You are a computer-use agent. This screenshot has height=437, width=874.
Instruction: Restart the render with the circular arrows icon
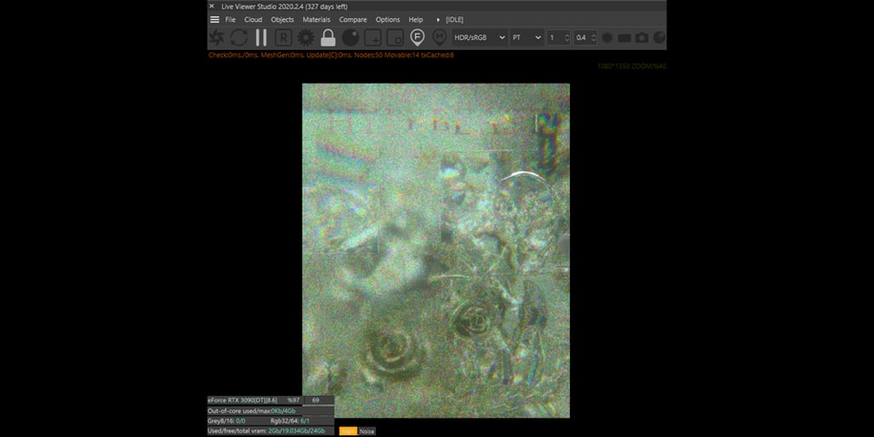coord(239,37)
